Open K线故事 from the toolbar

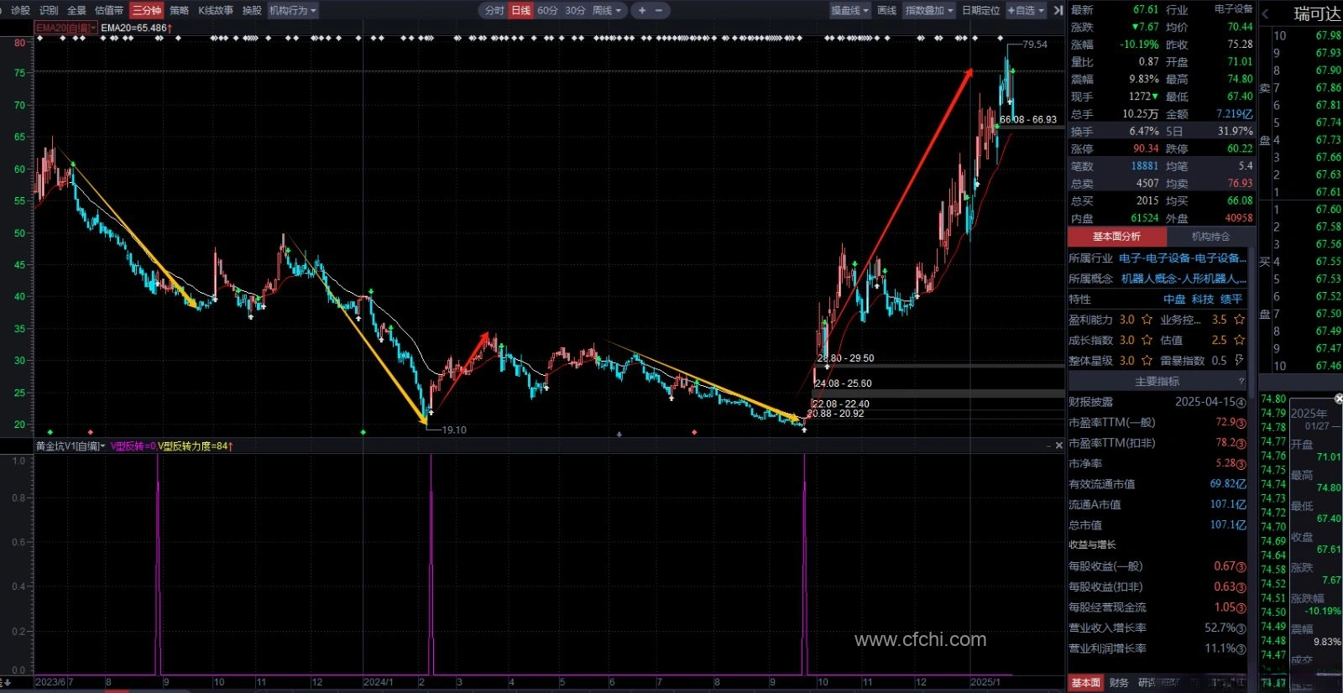(216, 10)
